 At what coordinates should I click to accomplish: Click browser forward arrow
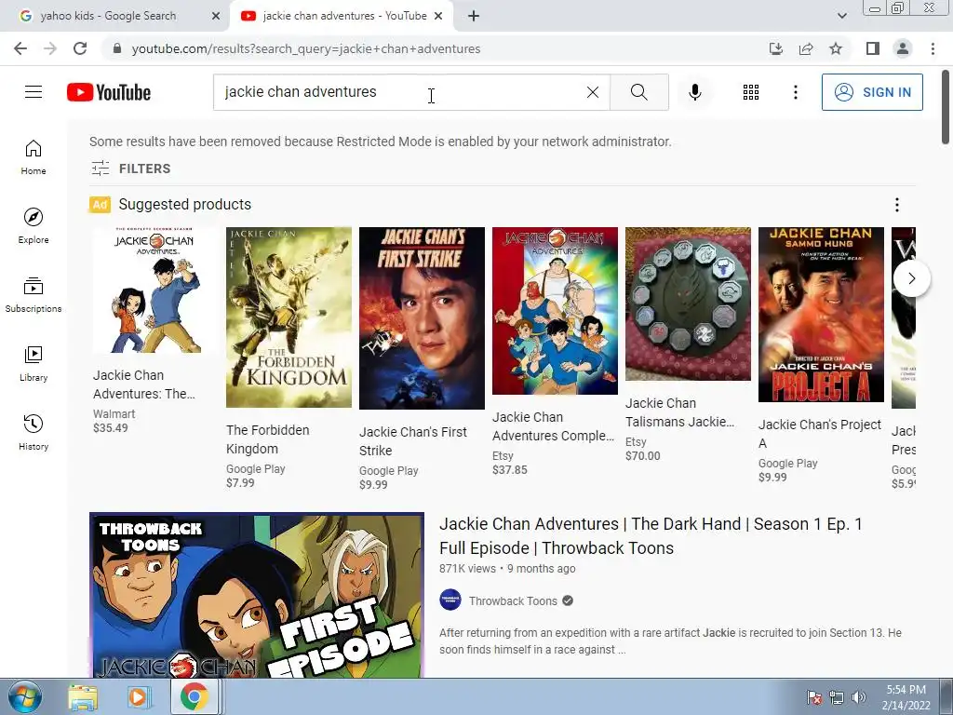point(50,48)
